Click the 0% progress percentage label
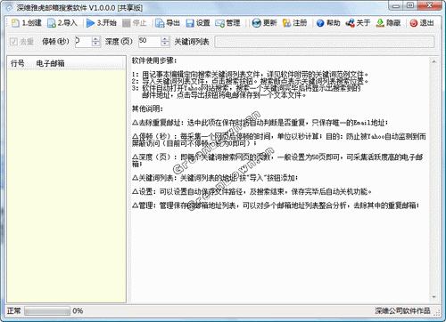This screenshot has width=446, height=322. 78,310
